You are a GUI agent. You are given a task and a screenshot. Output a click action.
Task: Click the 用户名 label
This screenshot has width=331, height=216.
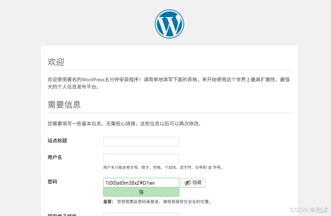click(55, 157)
